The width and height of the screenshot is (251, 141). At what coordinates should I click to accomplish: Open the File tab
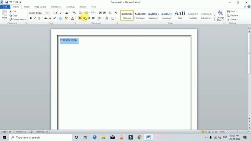(x=5, y=7)
